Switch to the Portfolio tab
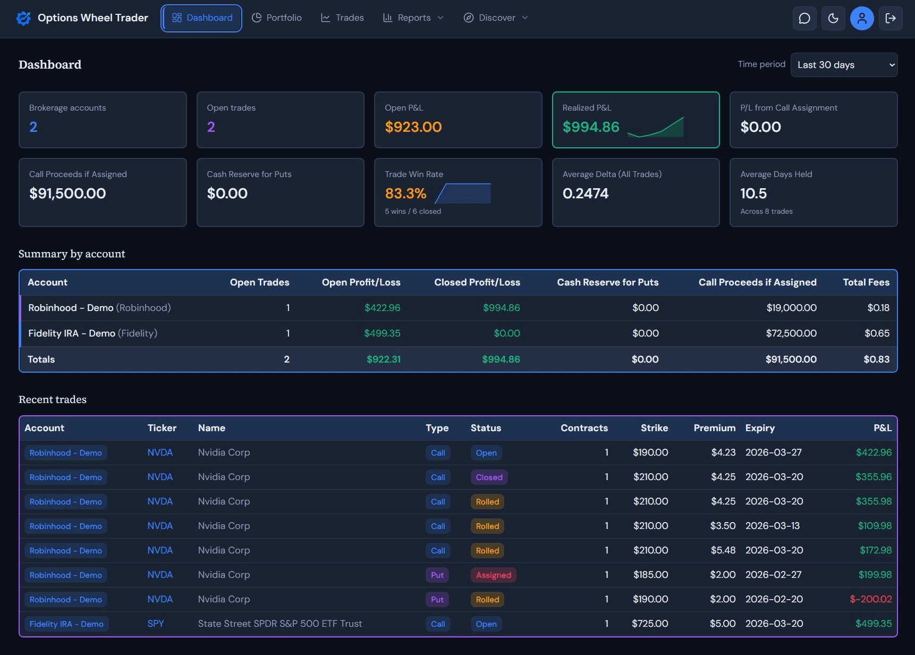 point(277,18)
